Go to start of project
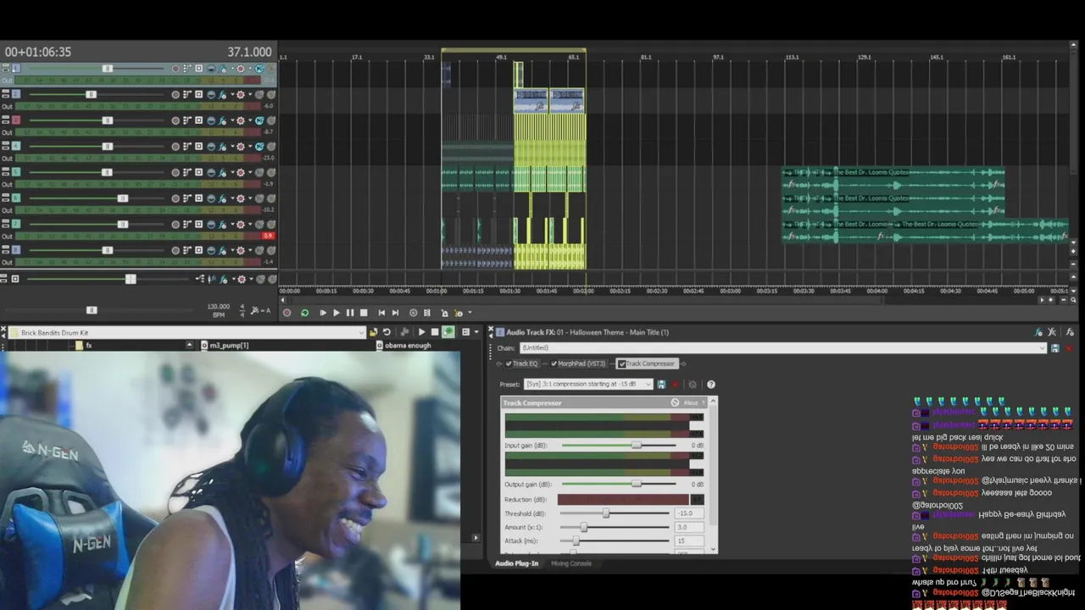 pos(381,313)
